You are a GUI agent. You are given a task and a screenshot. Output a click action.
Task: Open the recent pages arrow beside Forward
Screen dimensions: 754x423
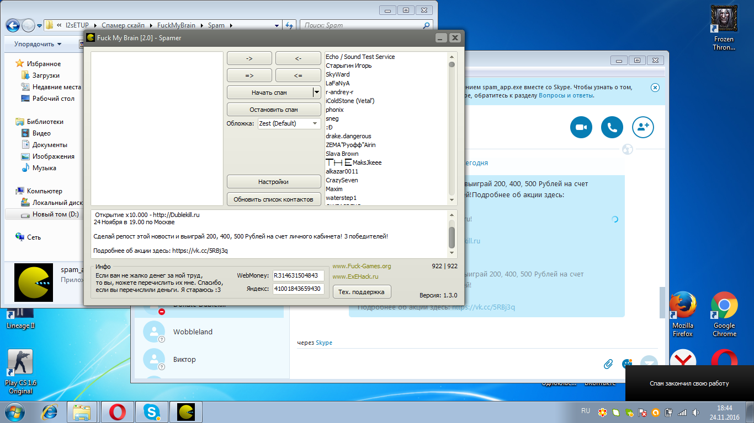point(40,25)
